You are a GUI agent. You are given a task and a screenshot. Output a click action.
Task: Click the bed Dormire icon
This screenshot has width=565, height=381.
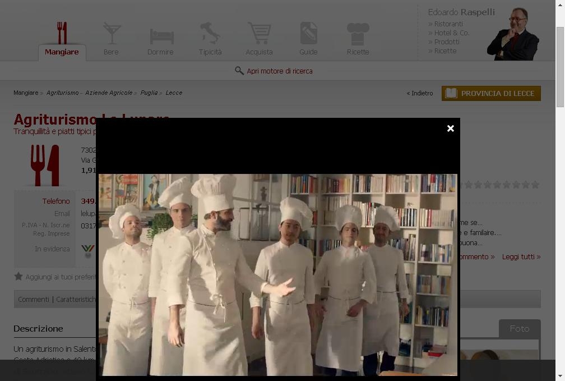point(161,36)
